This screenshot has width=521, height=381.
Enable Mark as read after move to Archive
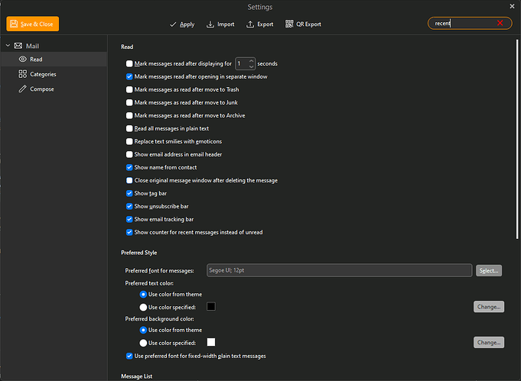(129, 115)
